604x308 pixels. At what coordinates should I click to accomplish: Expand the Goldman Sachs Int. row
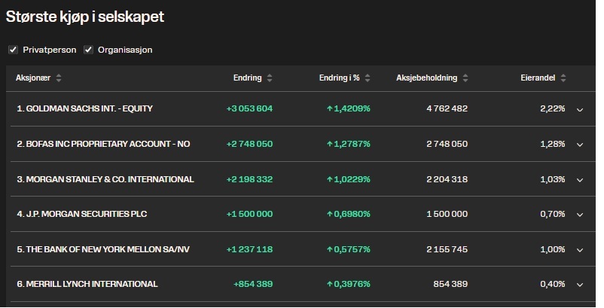pyautogui.click(x=580, y=109)
